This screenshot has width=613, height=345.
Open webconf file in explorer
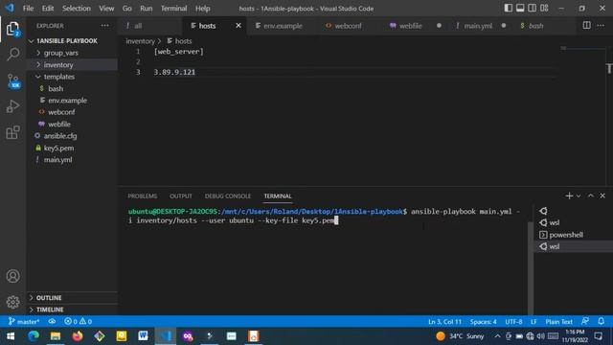coord(61,112)
